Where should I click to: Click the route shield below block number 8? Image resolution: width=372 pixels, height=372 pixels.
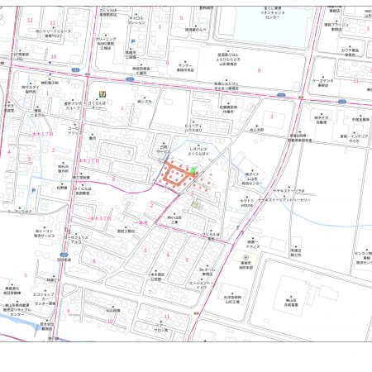pyautogui.click(x=281, y=95)
